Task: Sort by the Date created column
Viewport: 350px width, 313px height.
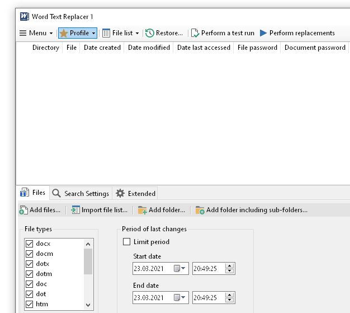Action: [x=102, y=48]
